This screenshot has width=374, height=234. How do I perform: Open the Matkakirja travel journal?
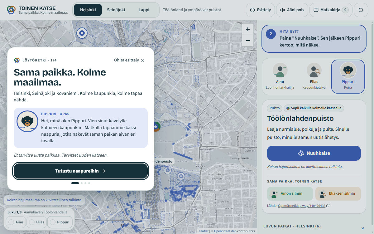pyautogui.click(x=331, y=10)
